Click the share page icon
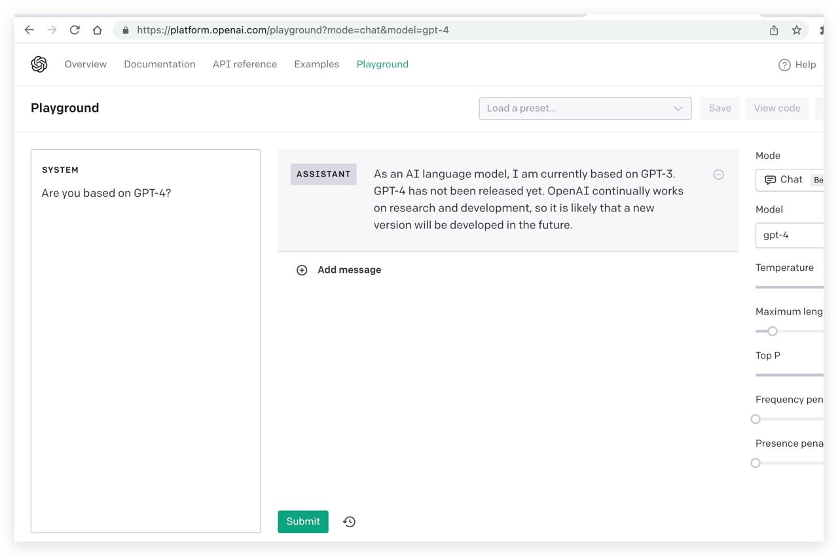Viewport: 838px width, 556px height. click(774, 30)
